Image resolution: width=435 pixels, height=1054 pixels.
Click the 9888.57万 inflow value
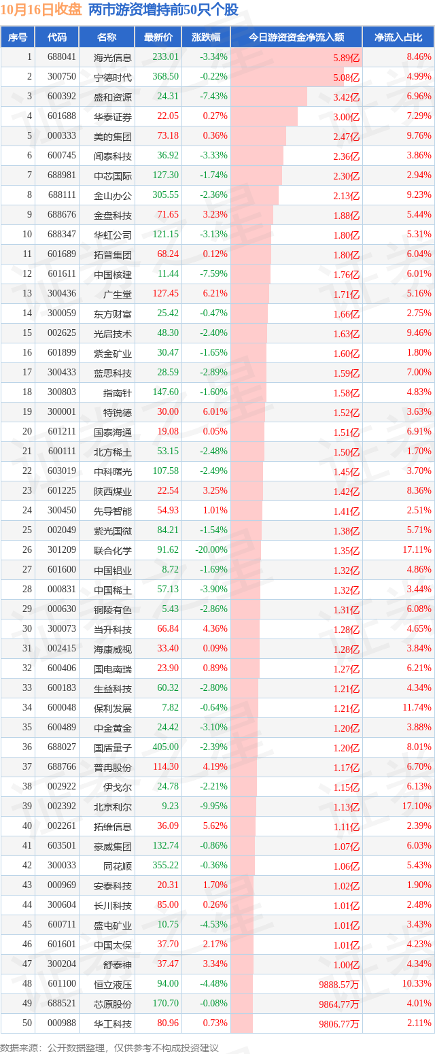pyautogui.click(x=338, y=985)
